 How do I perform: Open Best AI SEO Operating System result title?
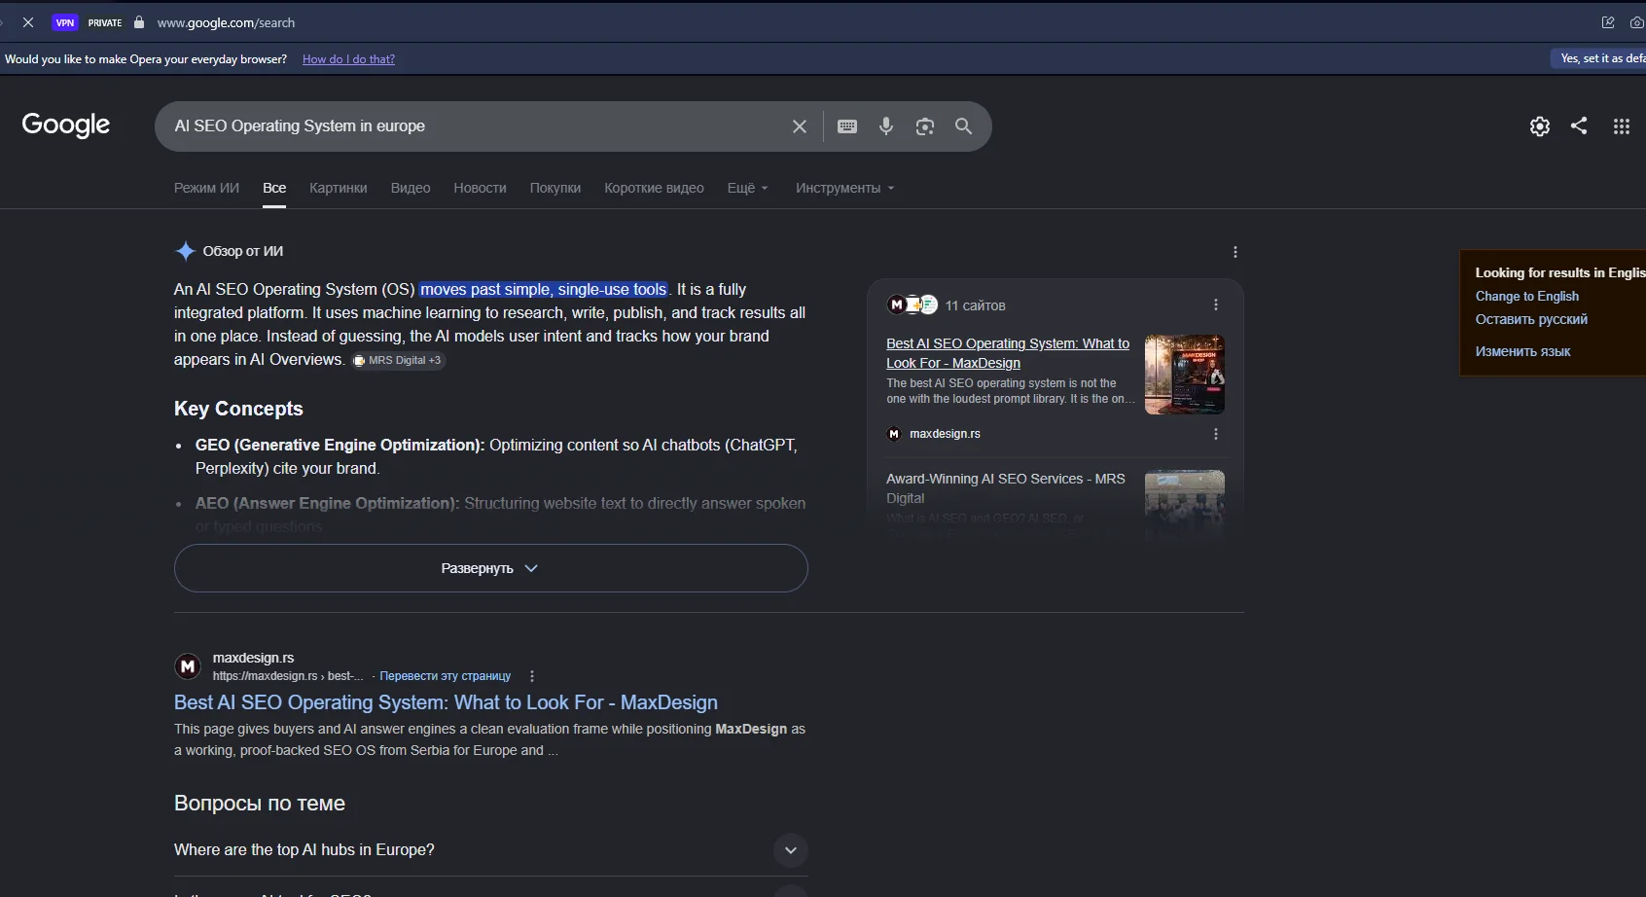coord(446,702)
